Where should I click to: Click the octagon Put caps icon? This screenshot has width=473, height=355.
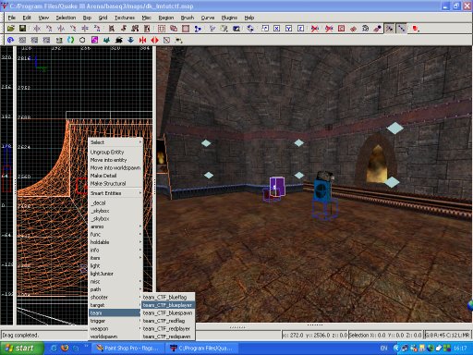pos(82,40)
